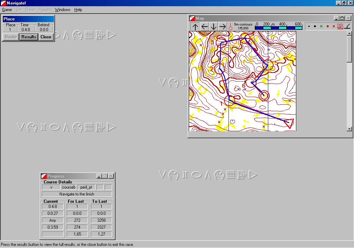This screenshot has width=354, height=248.
Task: Pan the map left with the left arrow
Action: (x=204, y=27)
